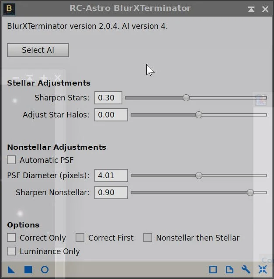Click the 'Options' section heading

[x=23, y=225]
